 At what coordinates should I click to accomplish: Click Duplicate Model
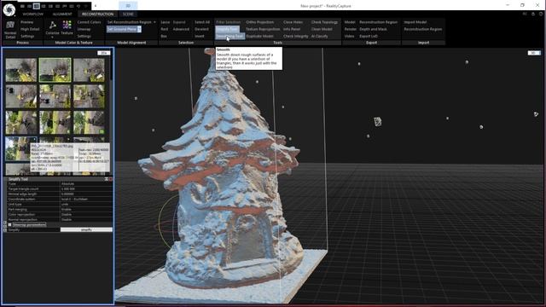click(259, 36)
